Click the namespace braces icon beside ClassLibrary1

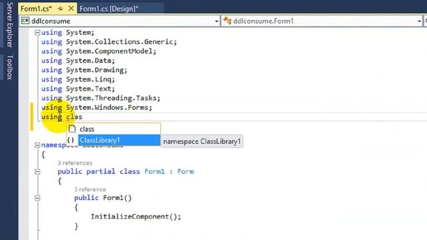tap(71, 140)
